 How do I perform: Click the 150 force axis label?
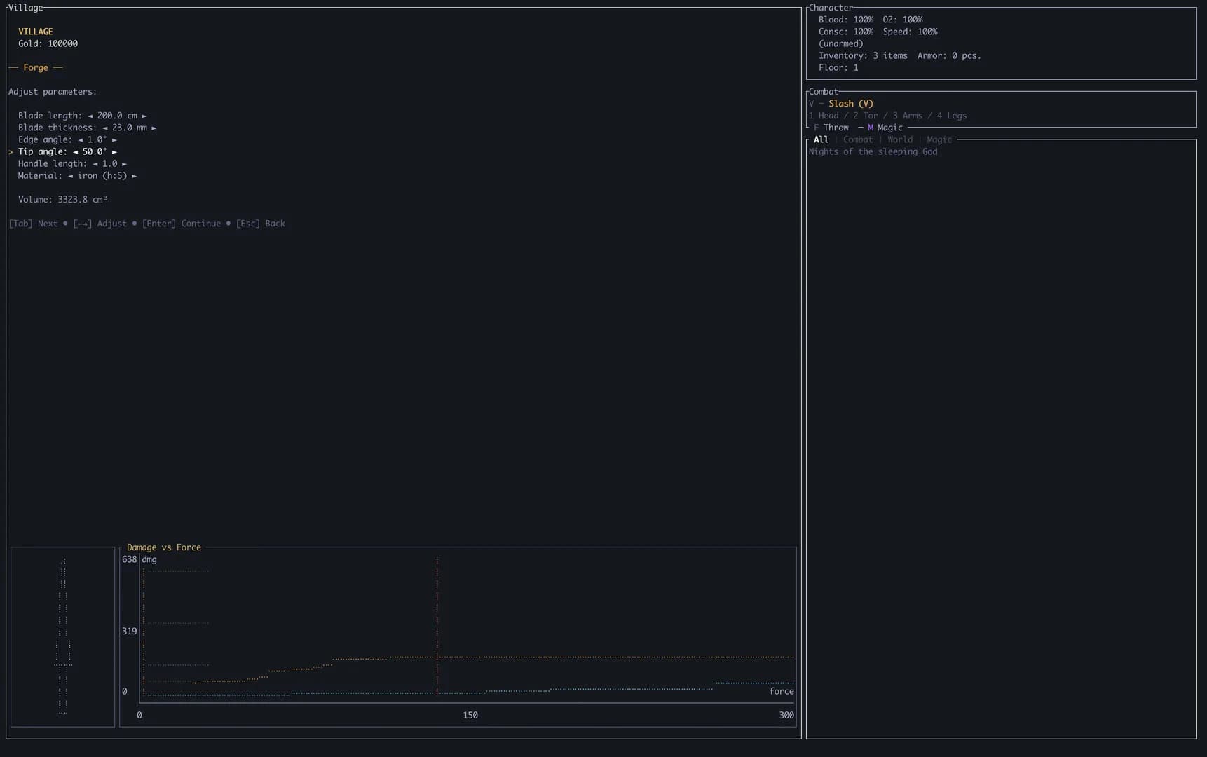470,715
